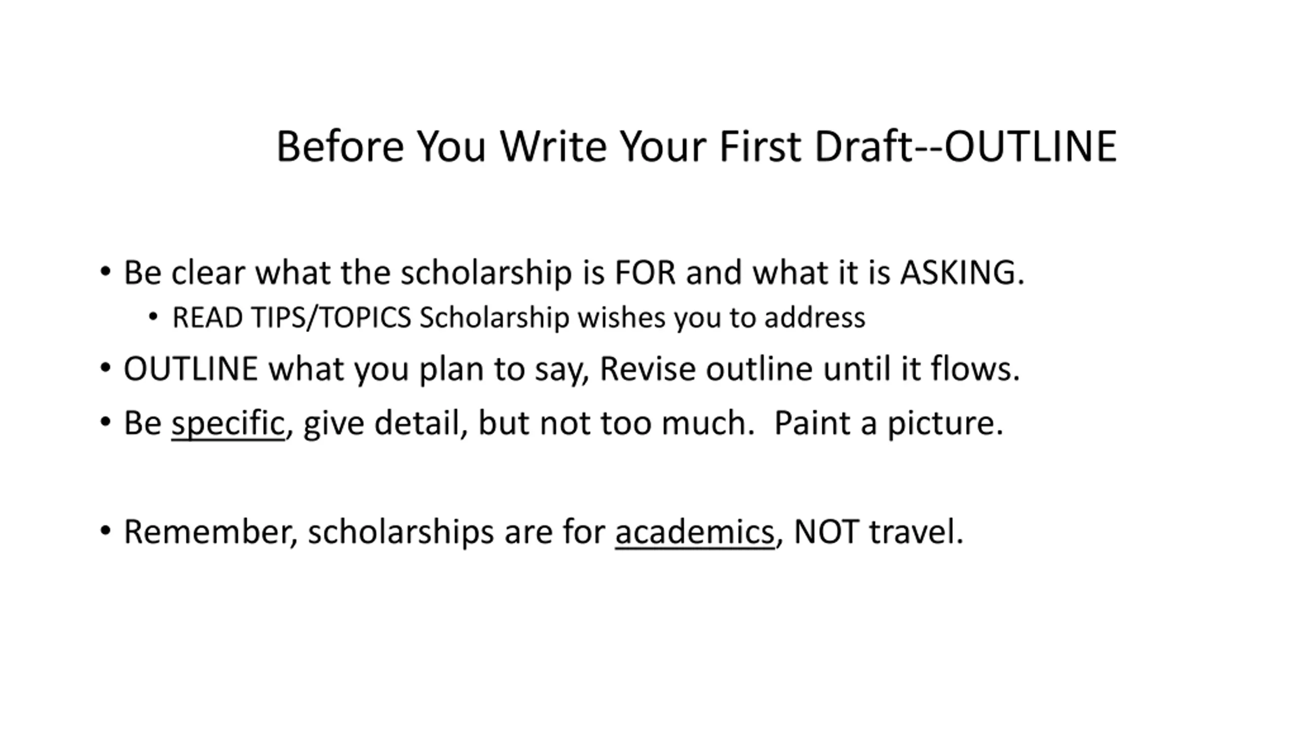Click the phrase 'NOT travel.'
1297x729 pixels.
pos(879,532)
